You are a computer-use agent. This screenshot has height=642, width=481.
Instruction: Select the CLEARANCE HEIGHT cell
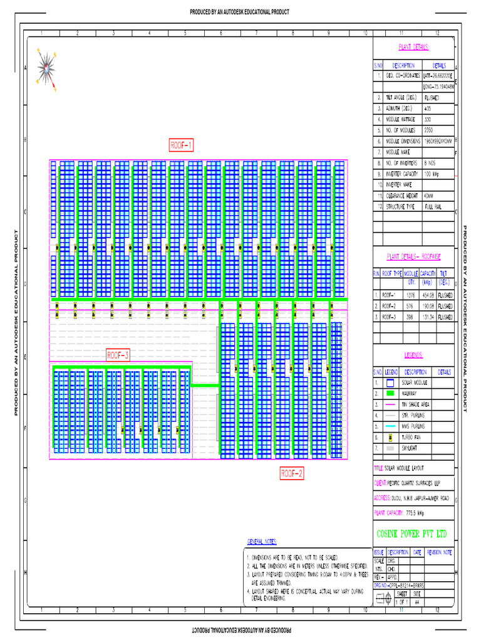(x=403, y=196)
